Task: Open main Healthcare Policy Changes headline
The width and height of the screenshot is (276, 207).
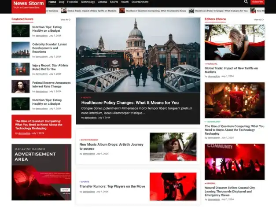Action: click(x=130, y=103)
